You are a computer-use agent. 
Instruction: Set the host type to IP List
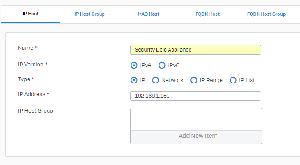point(233,80)
